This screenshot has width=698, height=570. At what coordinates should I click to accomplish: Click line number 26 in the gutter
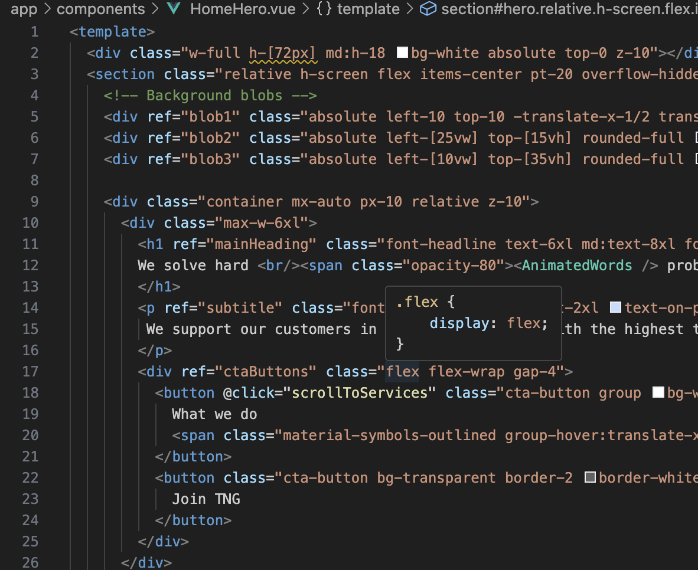pos(31,562)
